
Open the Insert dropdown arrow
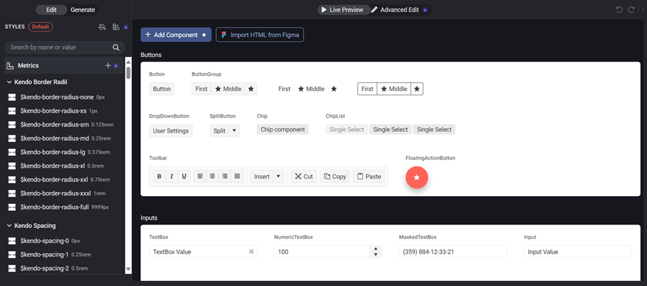(x=278, y=177)
